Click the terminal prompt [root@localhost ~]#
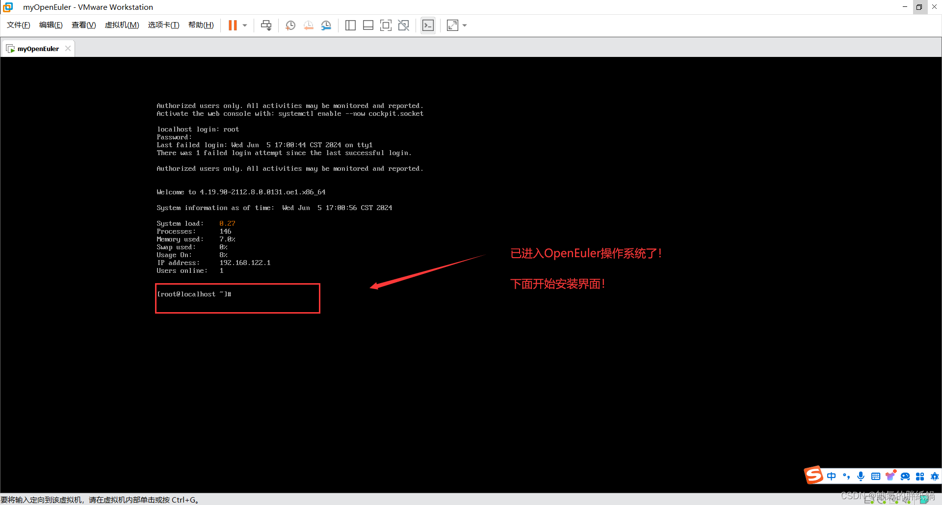The width and height of the screenshot is (942, 505). 194,294
